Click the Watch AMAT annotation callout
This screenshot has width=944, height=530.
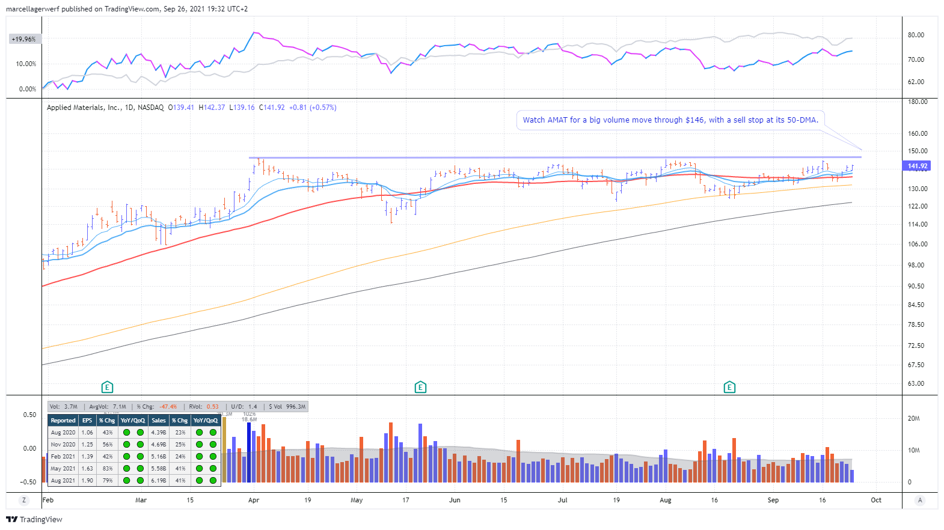[x=670, y=120]
